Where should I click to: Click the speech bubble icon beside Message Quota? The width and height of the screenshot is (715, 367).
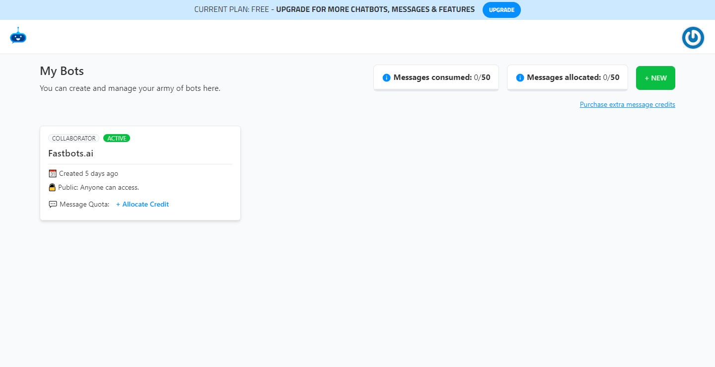point(53,204)
